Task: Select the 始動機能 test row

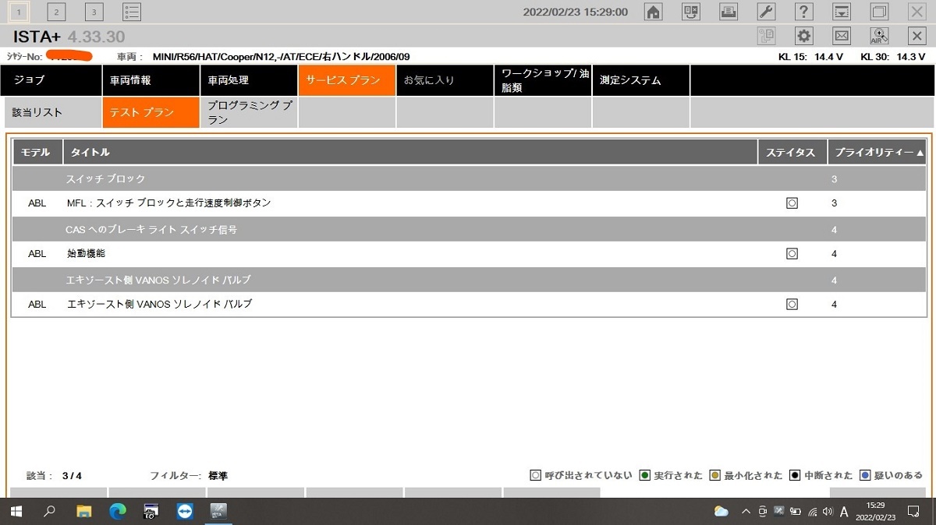Action: coord(469,254)
